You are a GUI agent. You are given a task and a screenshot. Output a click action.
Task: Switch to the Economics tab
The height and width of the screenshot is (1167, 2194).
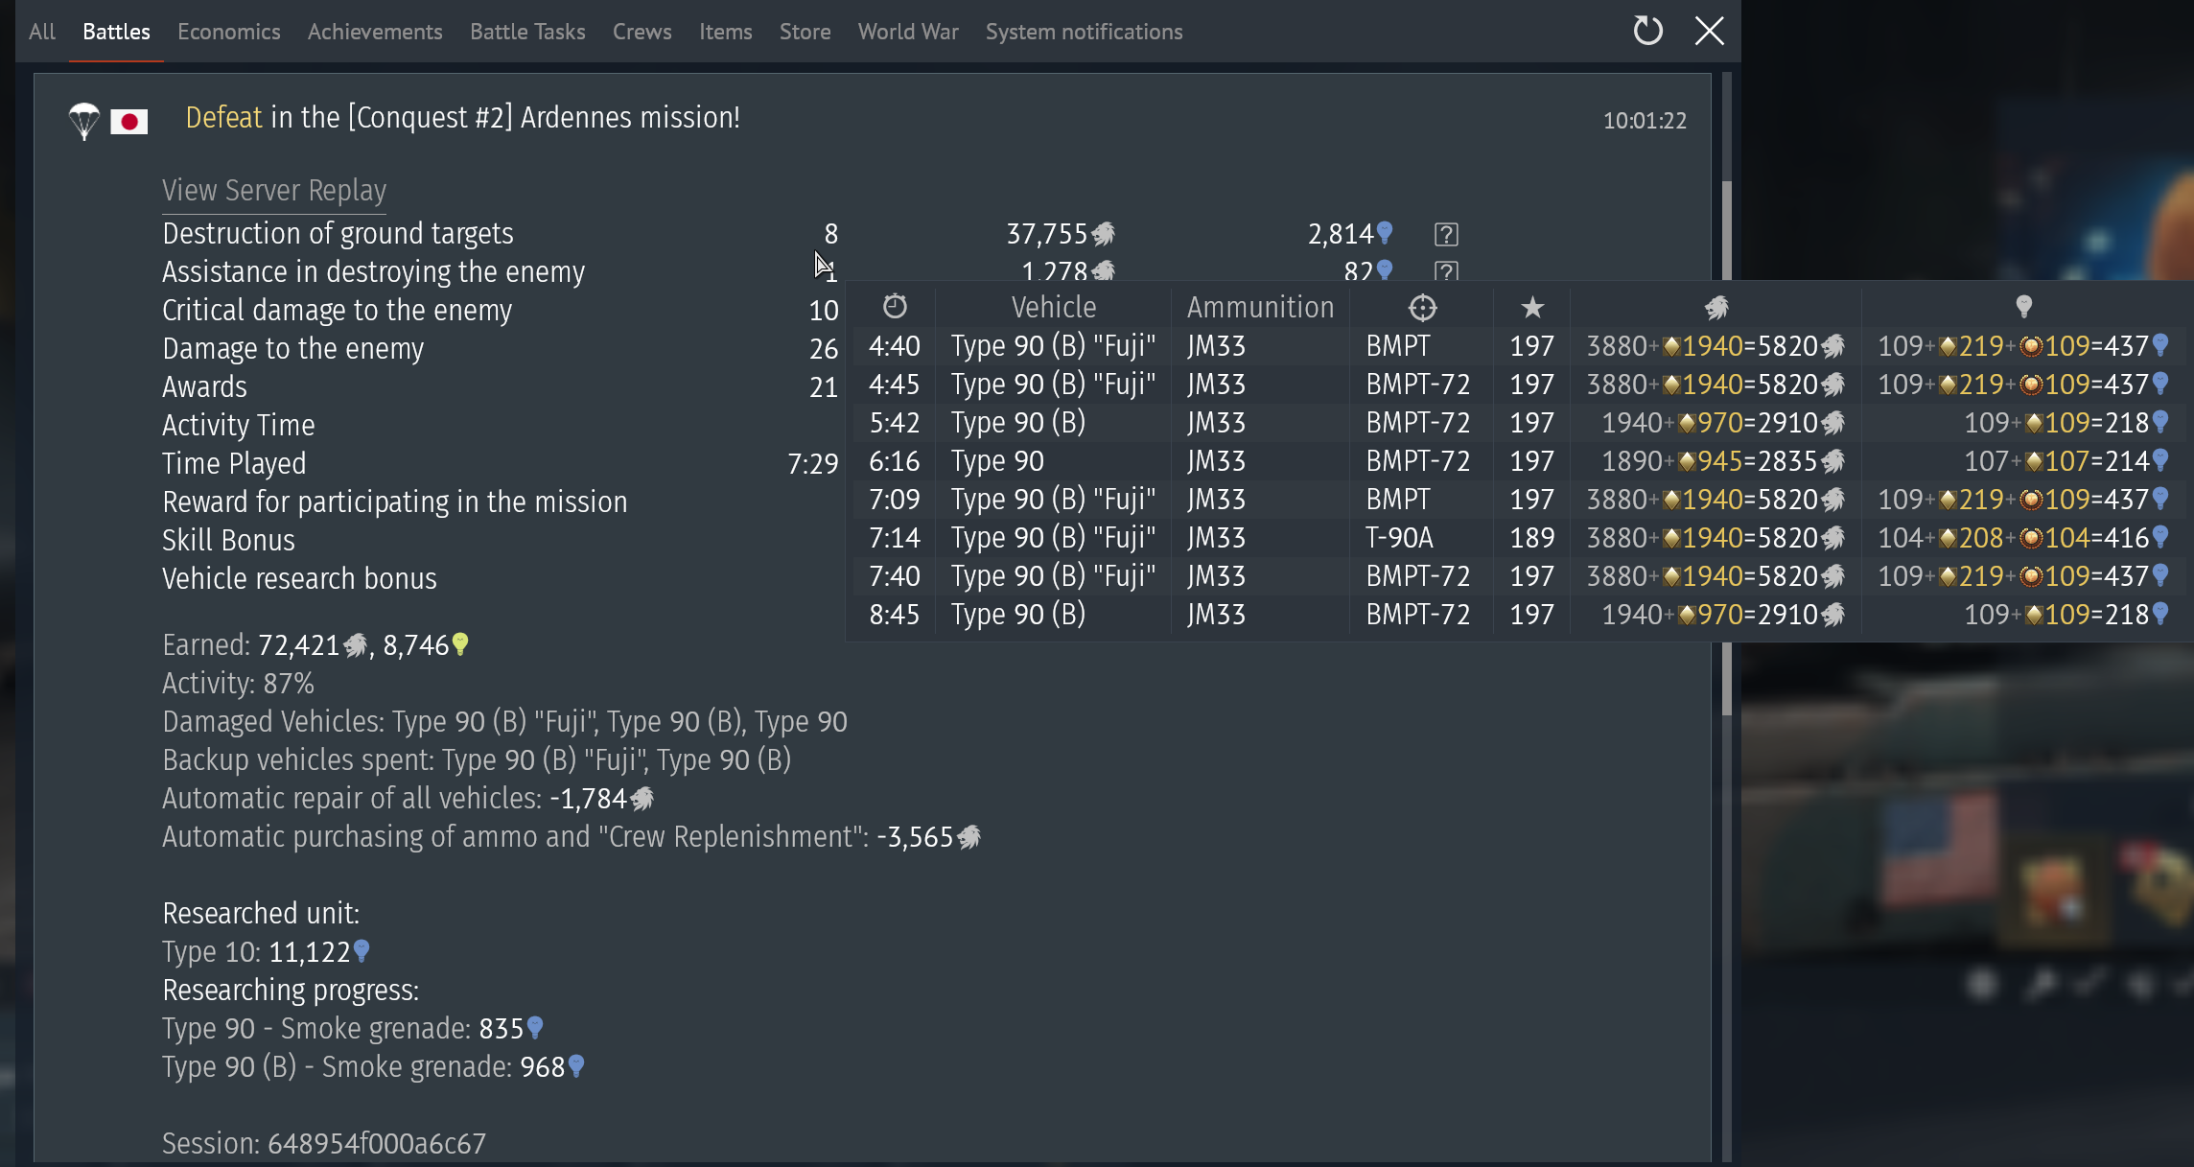[x=228, y=32]
